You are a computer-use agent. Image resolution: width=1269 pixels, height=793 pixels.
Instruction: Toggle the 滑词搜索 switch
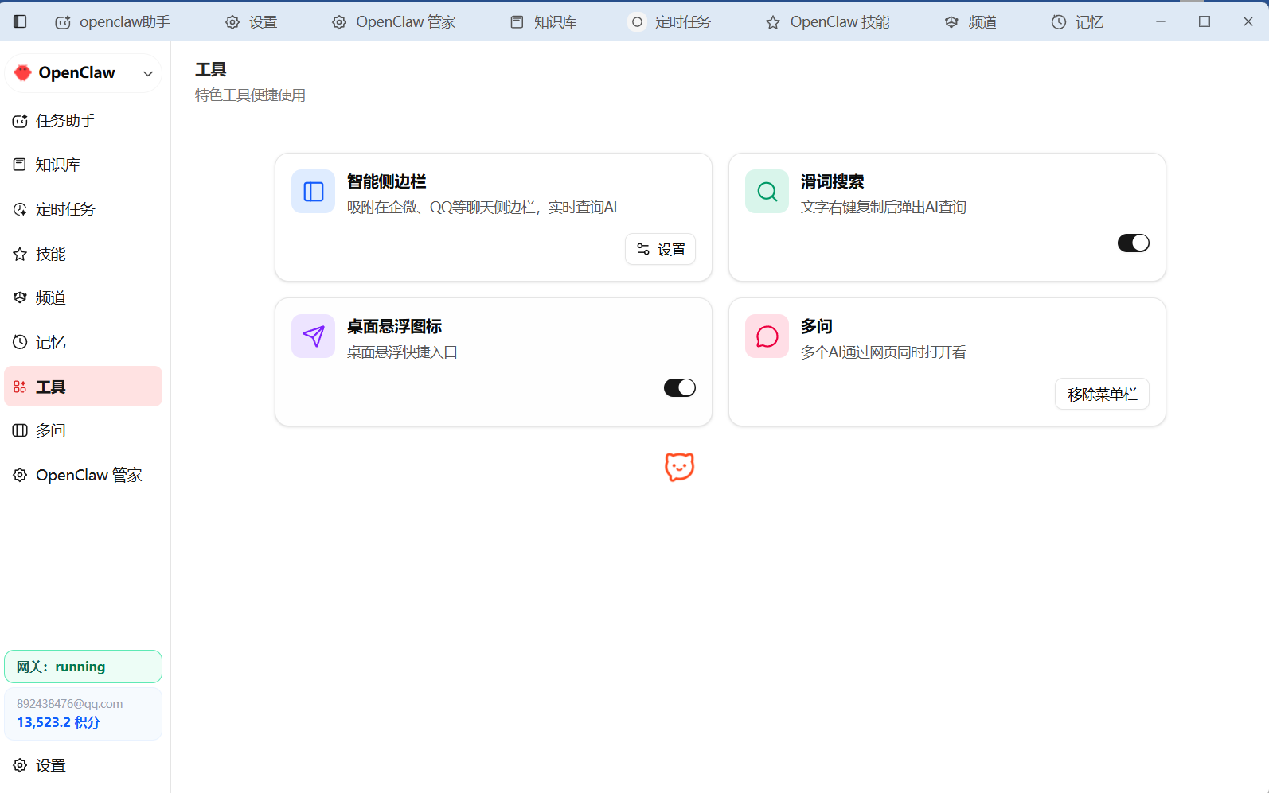tap(1134, 243)
